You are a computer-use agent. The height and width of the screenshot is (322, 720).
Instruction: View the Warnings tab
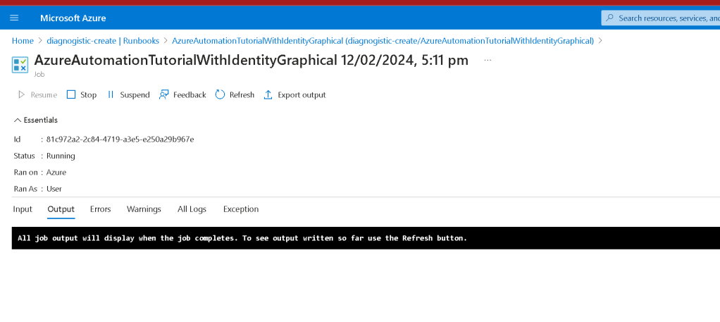click(144, 209)
